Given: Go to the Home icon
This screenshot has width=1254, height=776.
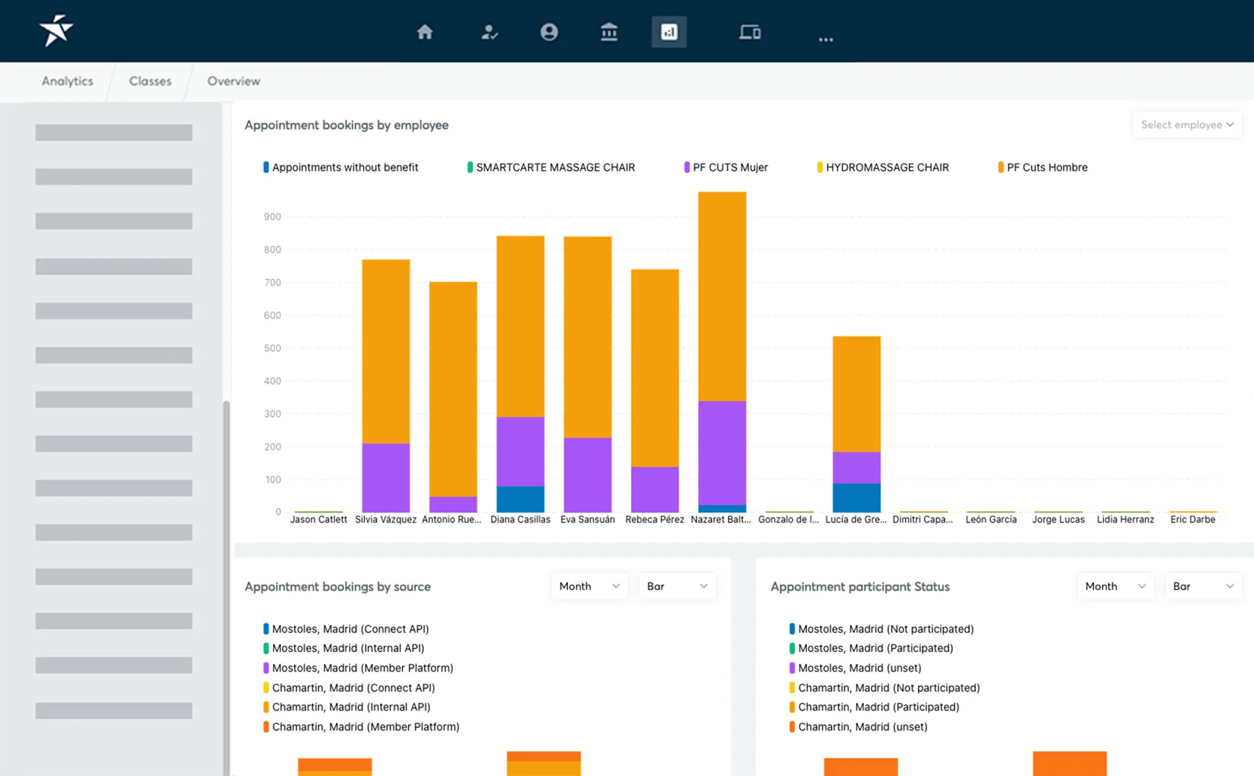Looking at the screenshot, I should [x=424, y=32].
